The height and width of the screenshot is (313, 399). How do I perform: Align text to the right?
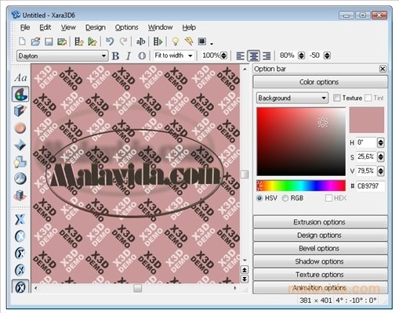click(x=267, y=56)
